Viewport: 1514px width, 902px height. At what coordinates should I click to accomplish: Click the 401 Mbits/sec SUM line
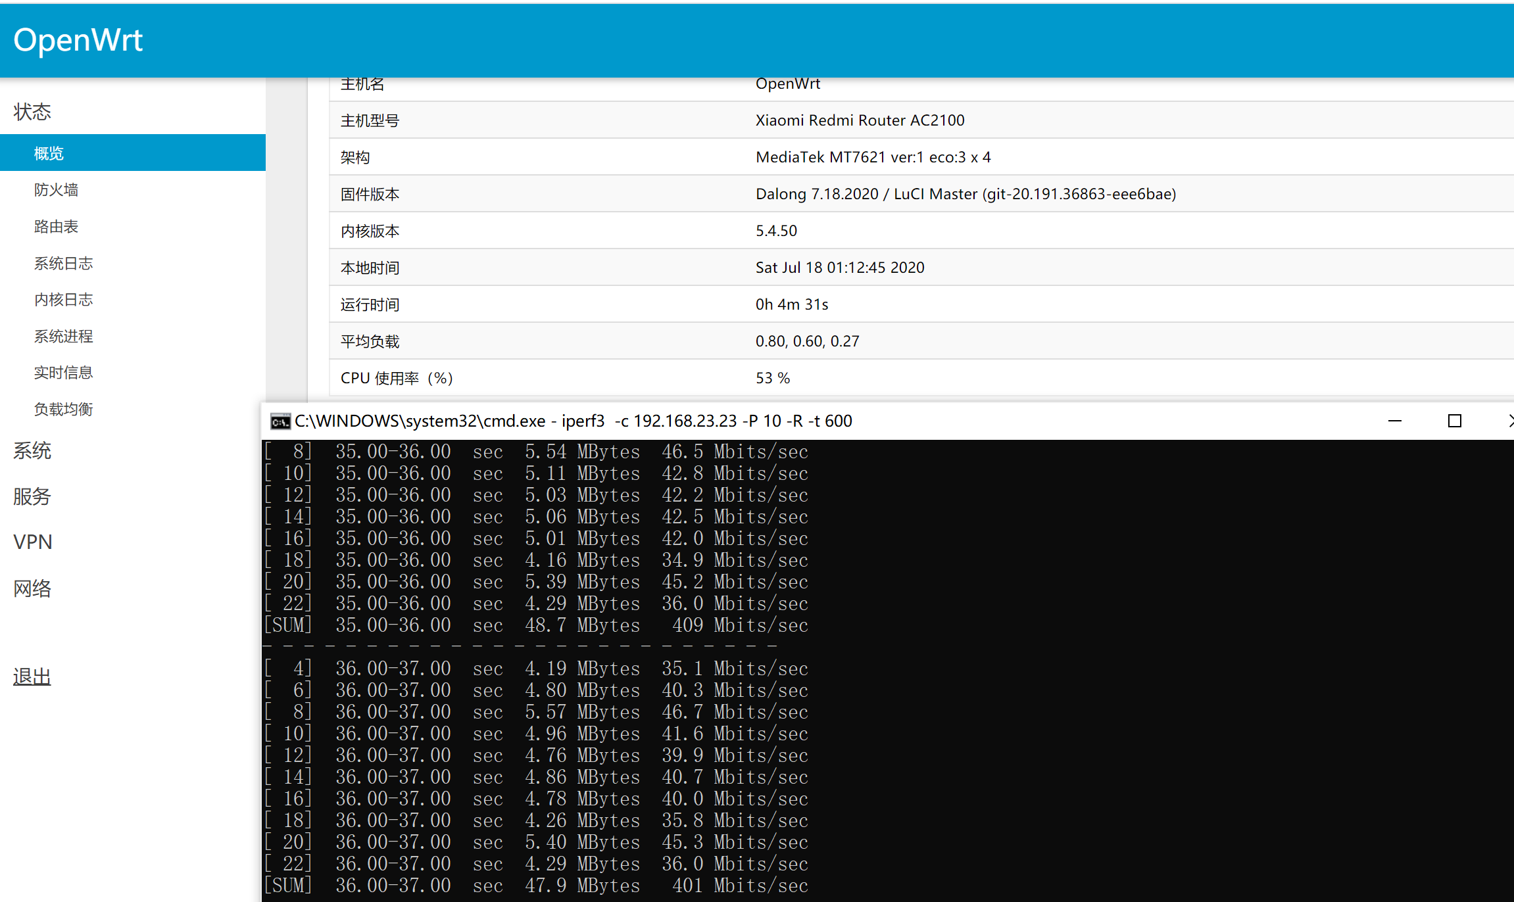coord(536,885)
